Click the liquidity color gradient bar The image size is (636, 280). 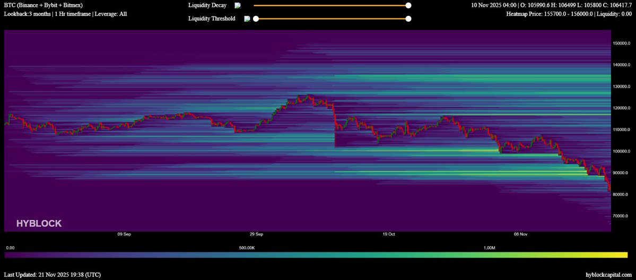(x=316, y=255)
